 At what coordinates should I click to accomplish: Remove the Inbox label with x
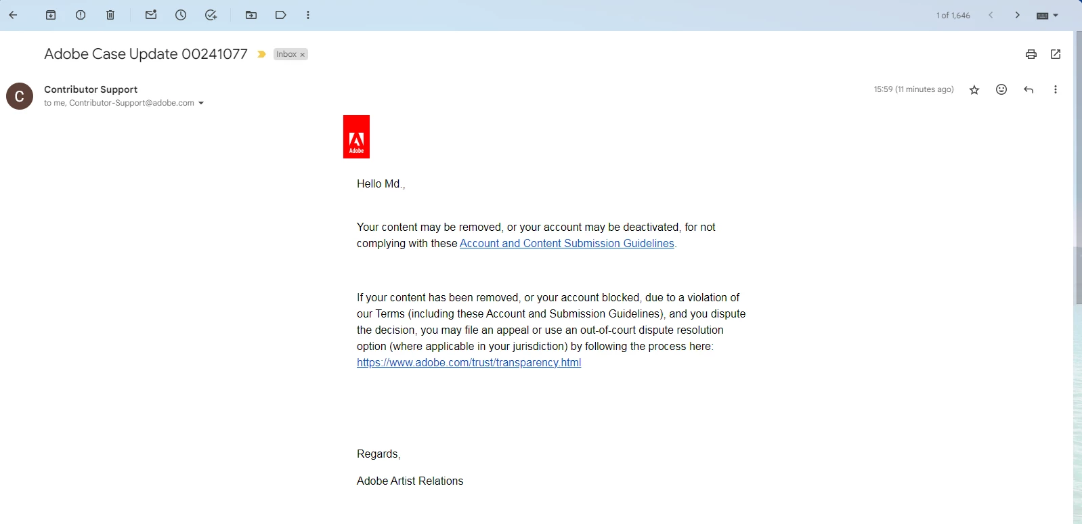[x=303, y=55]
